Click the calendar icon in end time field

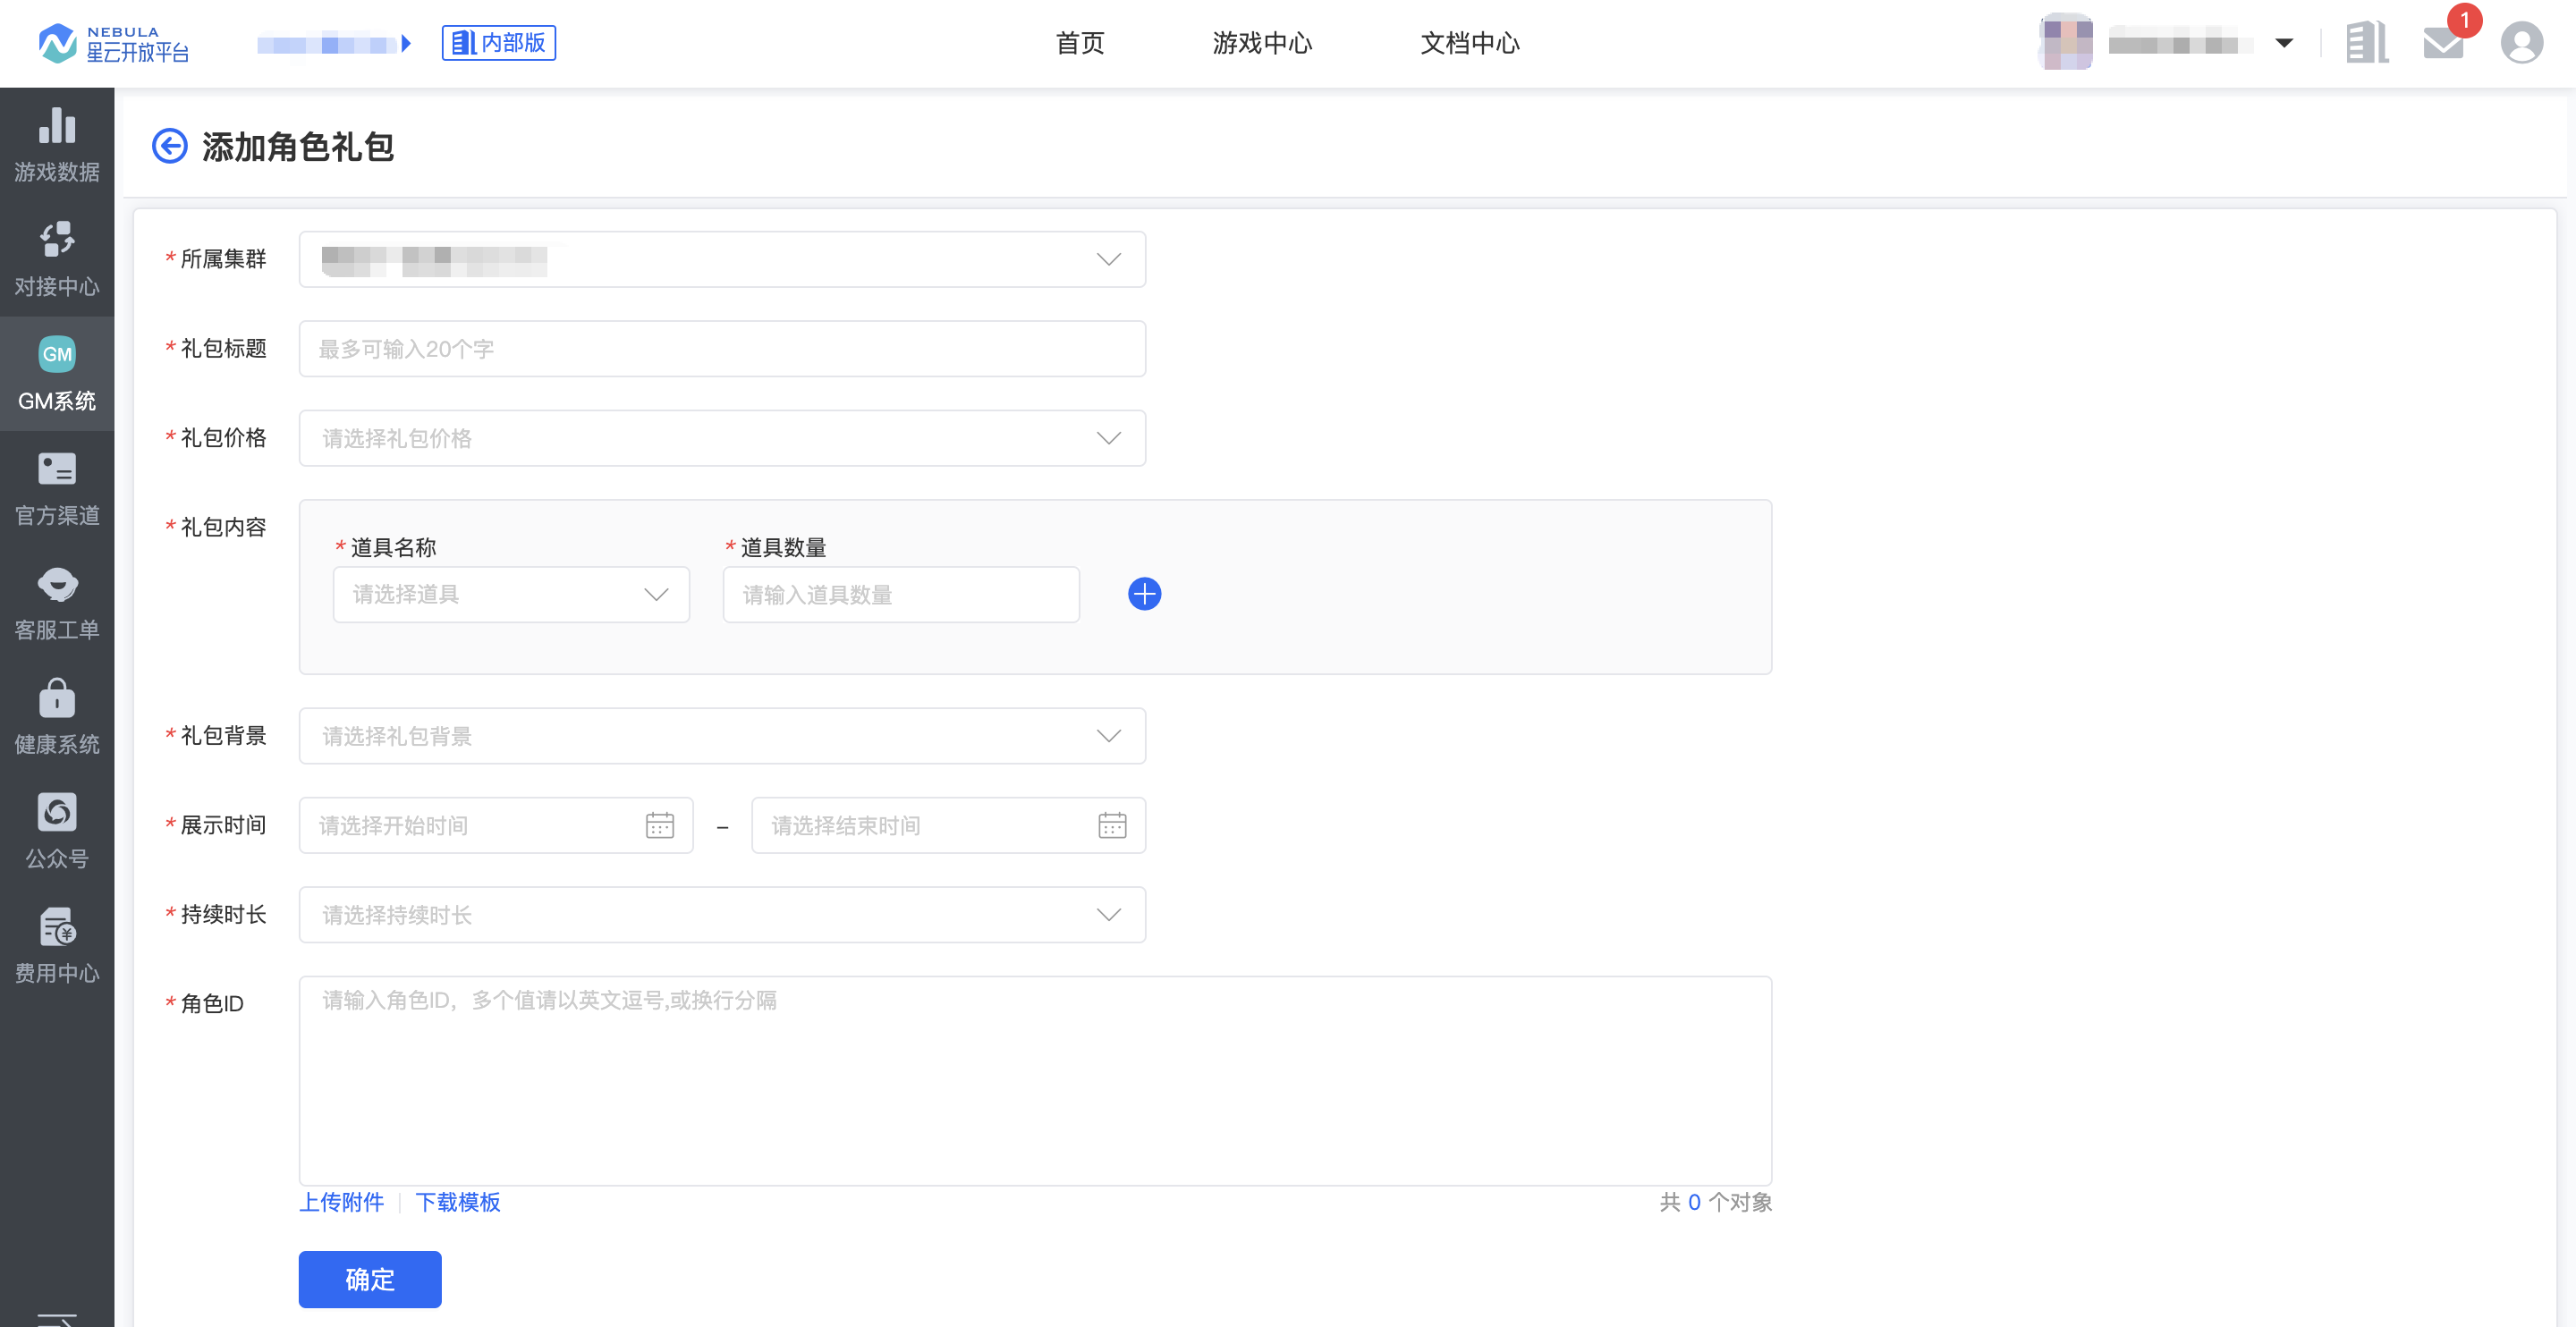tap(1112, 825)
